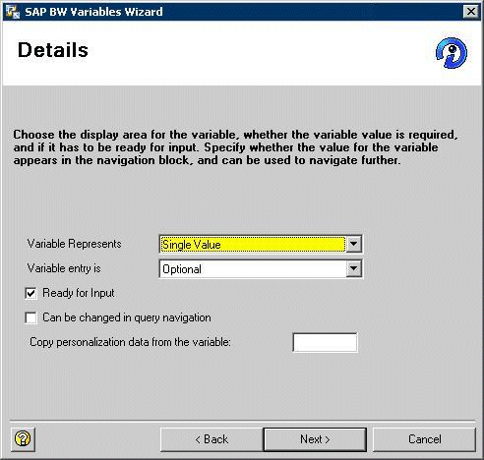
Task: Close the SAP BW Variables Wizard window
Action: pyautogui.click(x=471, y=12)
